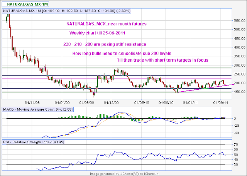Click note Till then trade with short term targets
Screen dimensions: 247x176
[162, 60]
